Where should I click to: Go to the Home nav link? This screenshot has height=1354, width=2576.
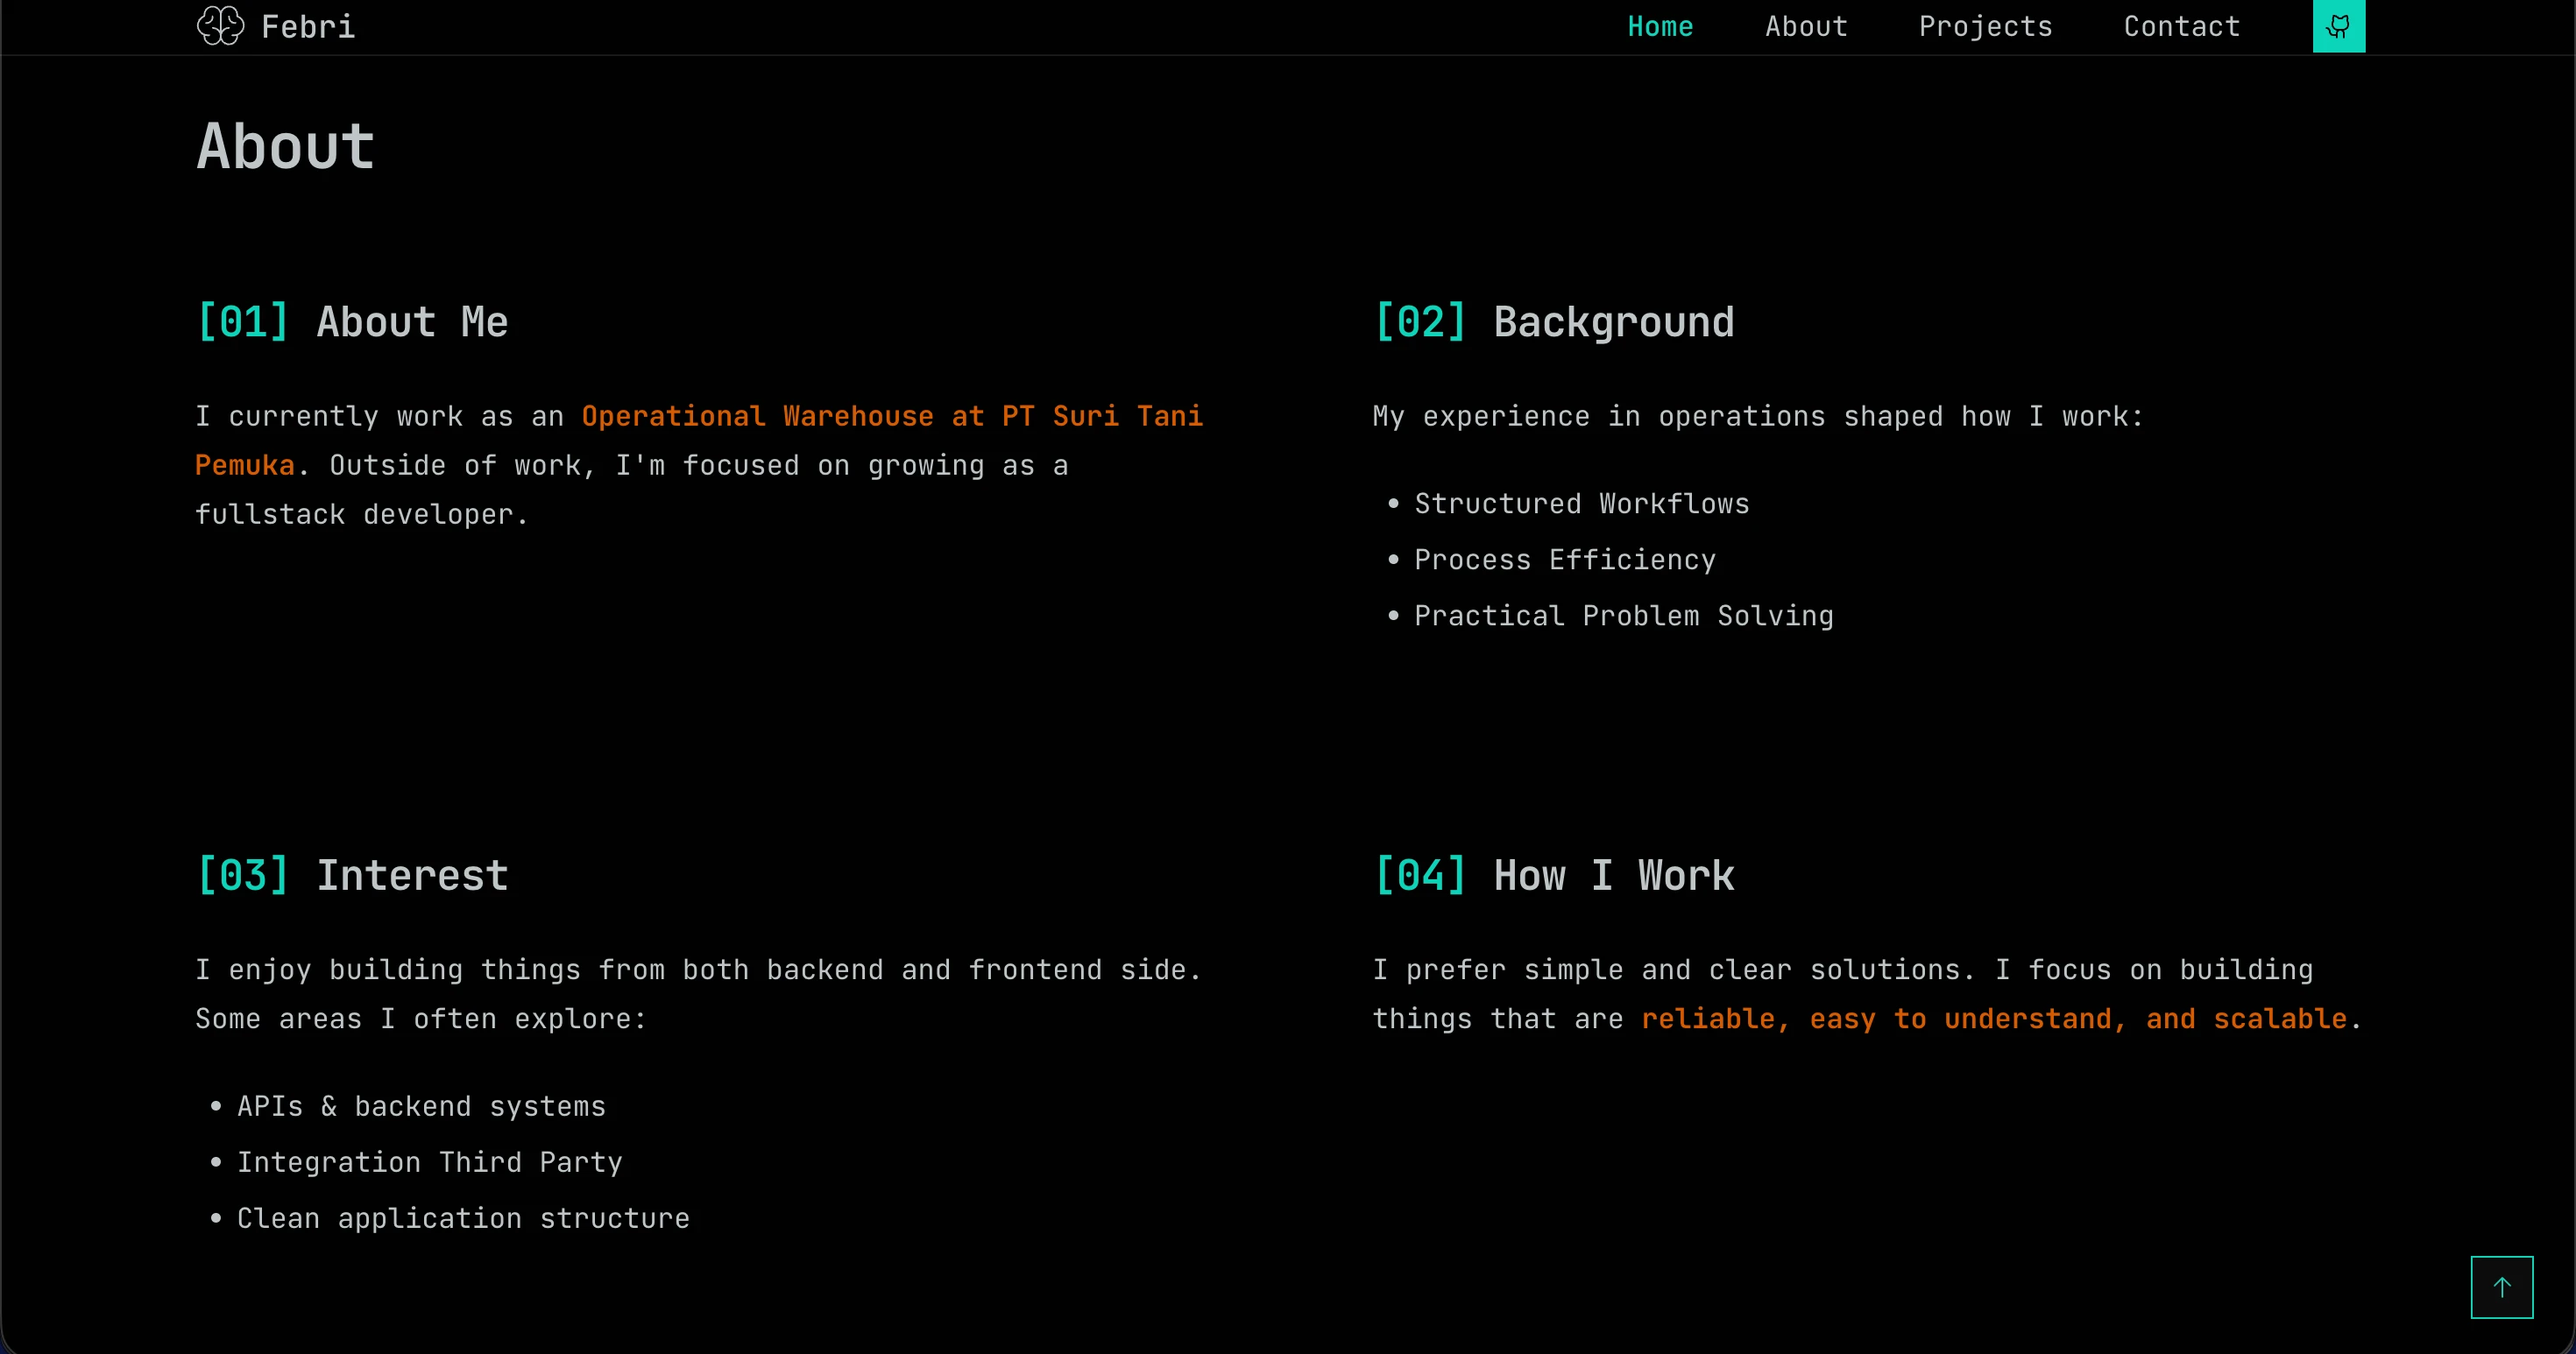[1660, 26]
